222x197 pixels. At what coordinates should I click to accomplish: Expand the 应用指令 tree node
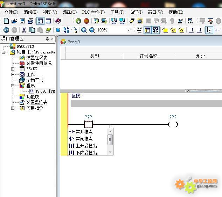click(x=13, y=108)
